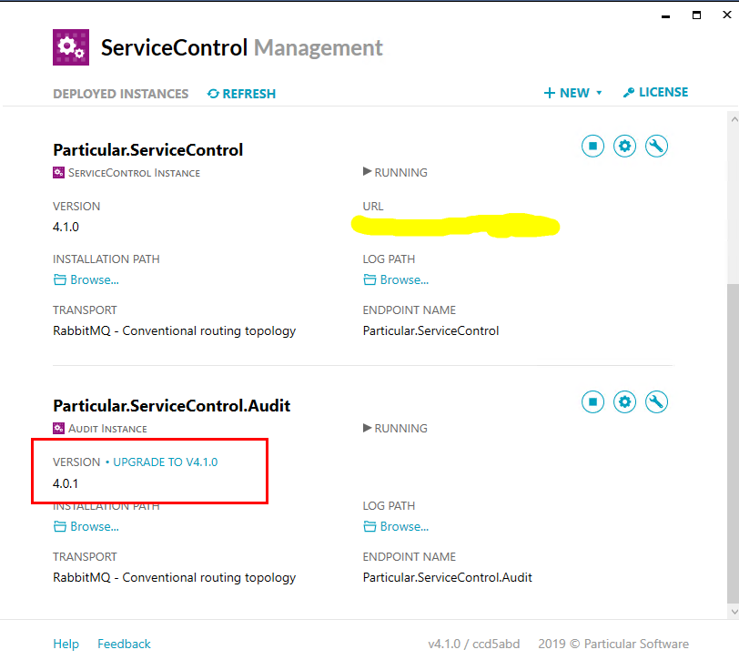Refresh the deployed instances list
The width and height of the screenshot is (739, 670).
click(241, 94)
